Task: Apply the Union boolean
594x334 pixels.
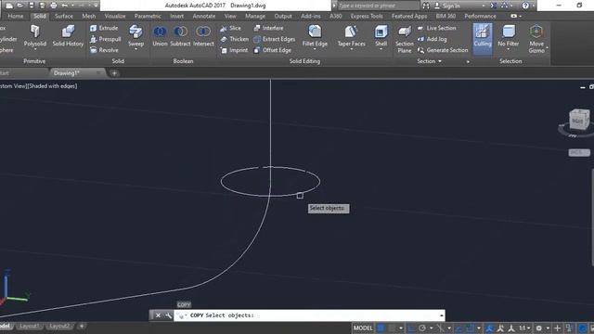Action: pos(160,36)
